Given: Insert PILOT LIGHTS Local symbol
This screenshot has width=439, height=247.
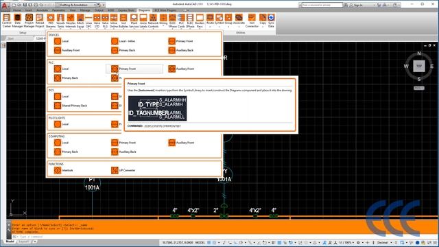Looking at the screenshot, I should (x=62, y=124).
